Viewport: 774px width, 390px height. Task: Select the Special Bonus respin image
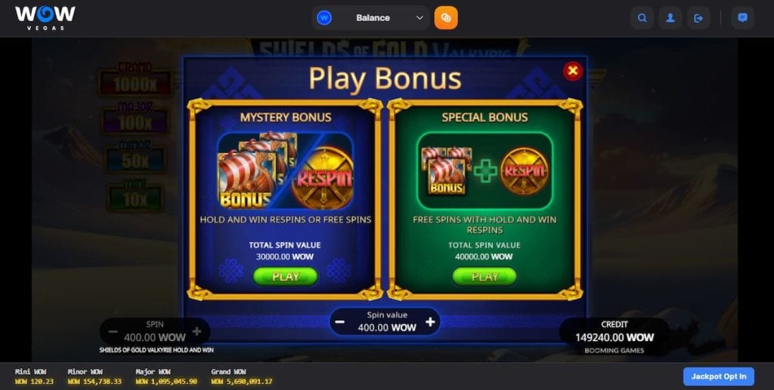(x=524, y=171)
